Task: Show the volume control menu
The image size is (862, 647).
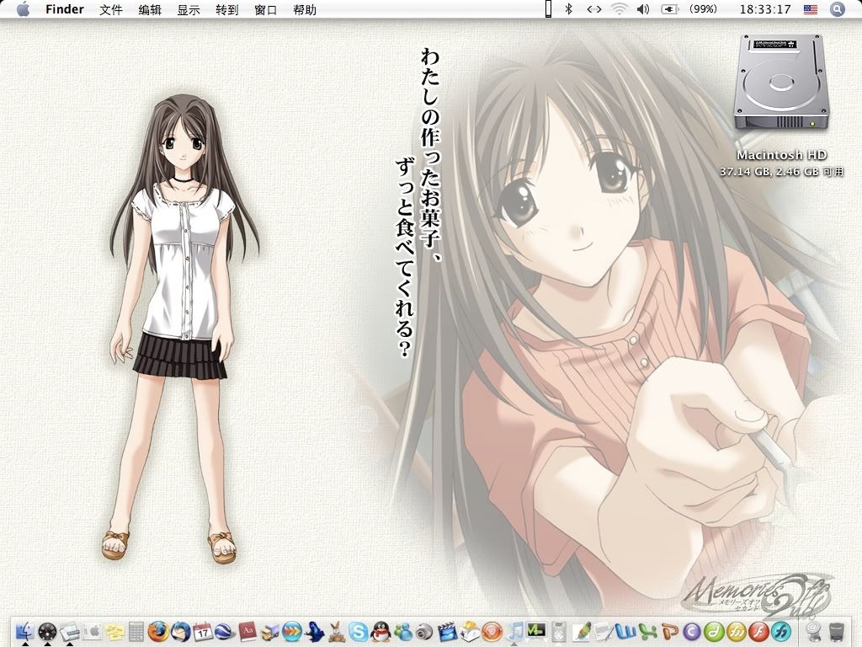Action: coord(643,9)
